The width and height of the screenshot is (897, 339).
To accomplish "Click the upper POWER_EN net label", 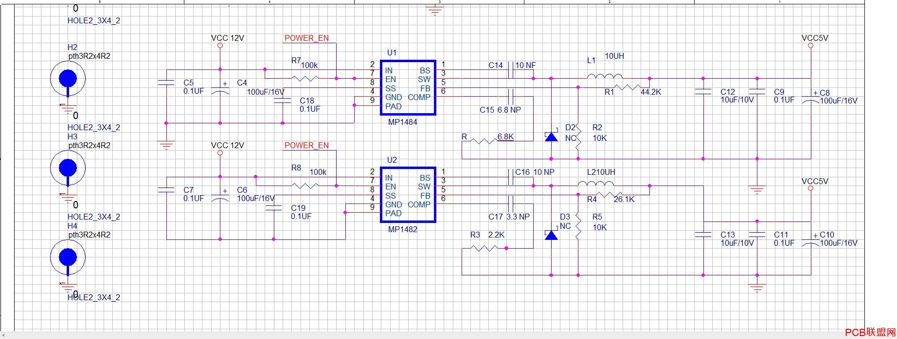I will coord(306,38).
